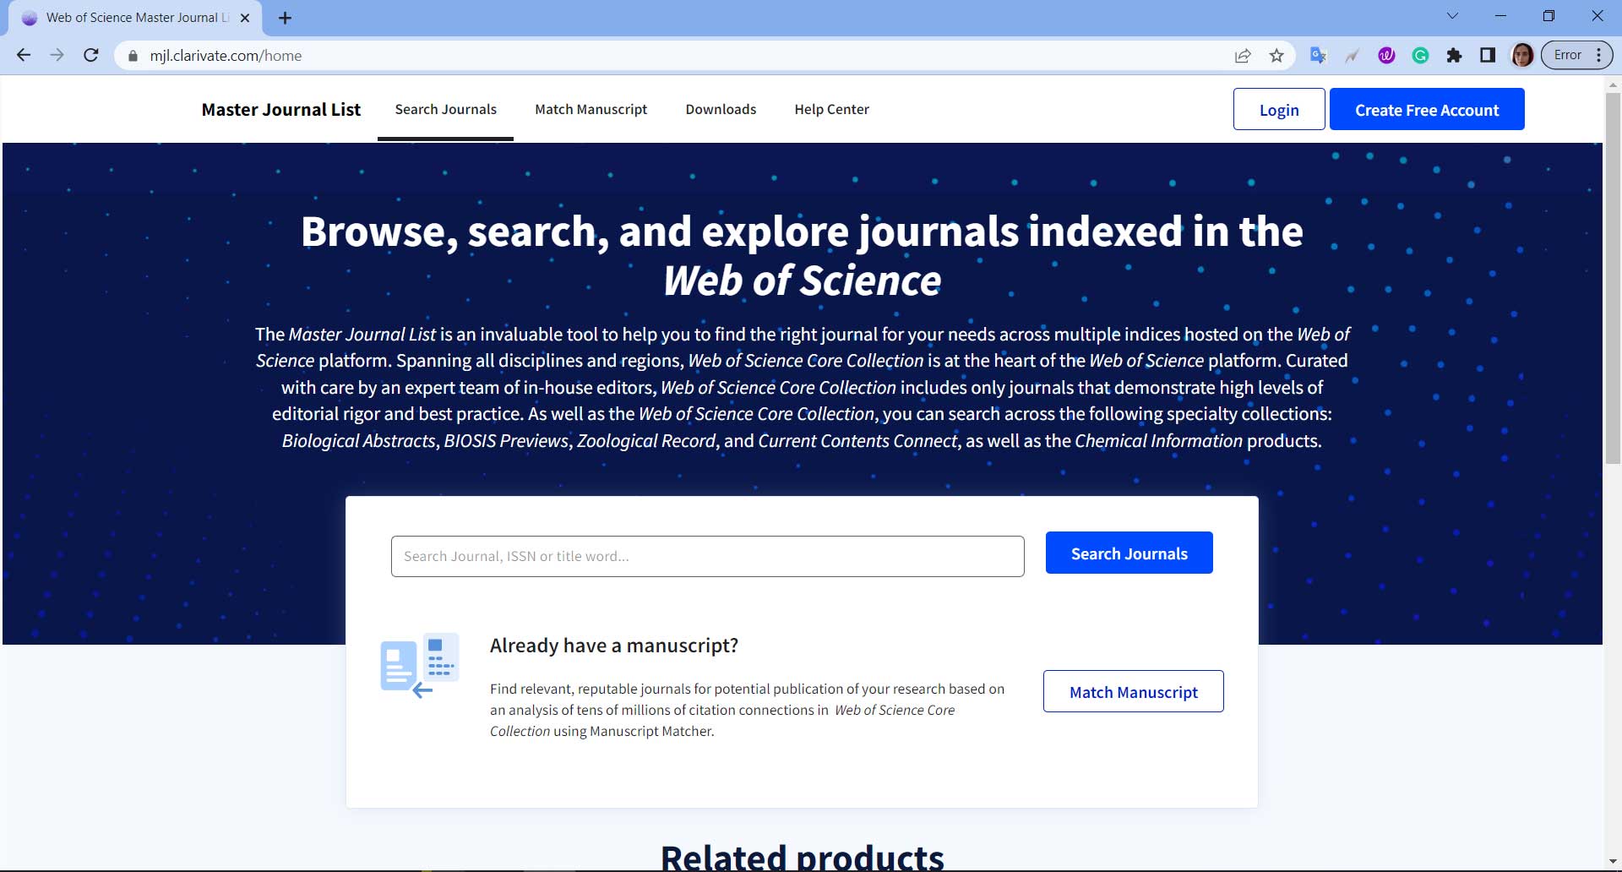This screenshot has width=1622, height=872.
Task: Click the Already have a manuscript heading
Action: point(614,646)
